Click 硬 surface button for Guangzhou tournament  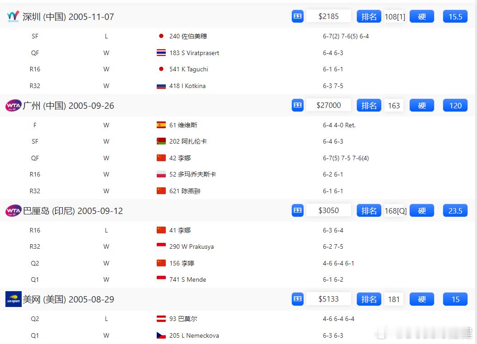pos(422,106)
